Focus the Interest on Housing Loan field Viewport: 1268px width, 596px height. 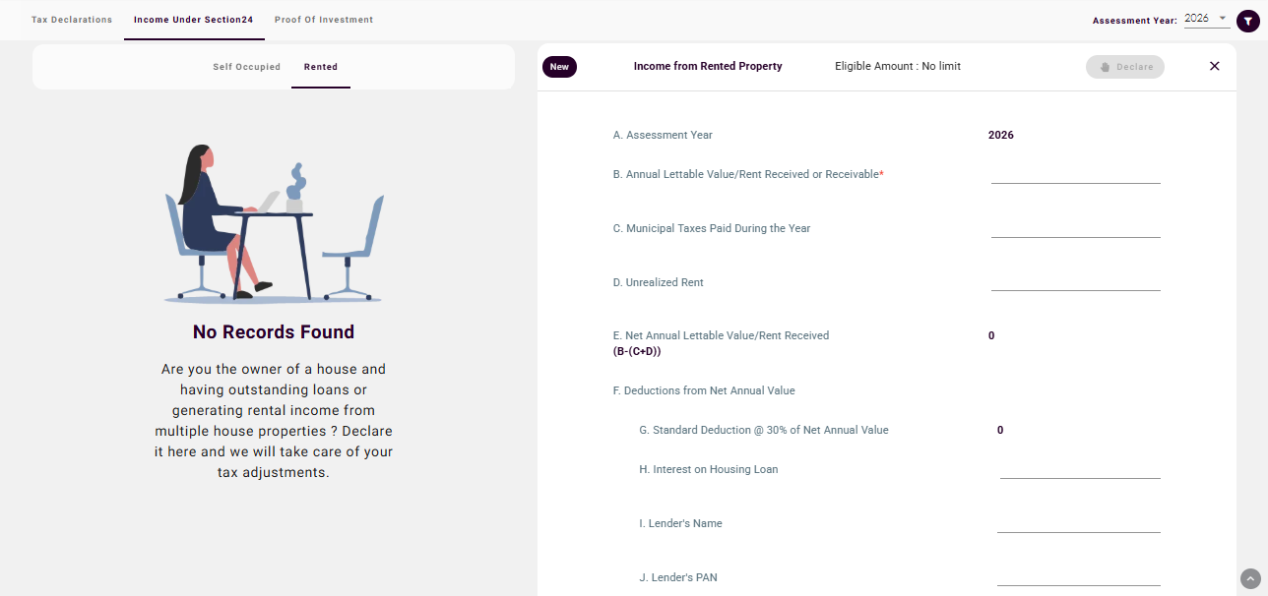coord(1079,468)
